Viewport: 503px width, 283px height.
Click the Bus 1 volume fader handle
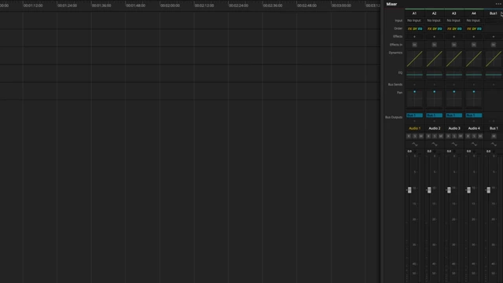pyautogui.click(x=489, y=190)
